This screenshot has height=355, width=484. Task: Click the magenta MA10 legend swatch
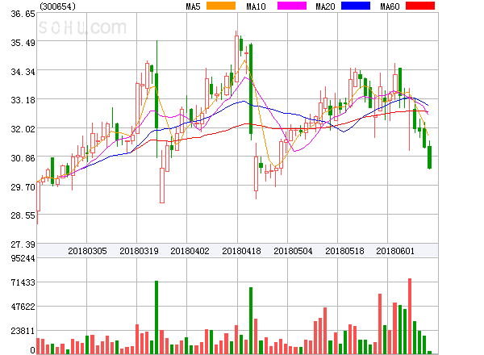(292, 6)
